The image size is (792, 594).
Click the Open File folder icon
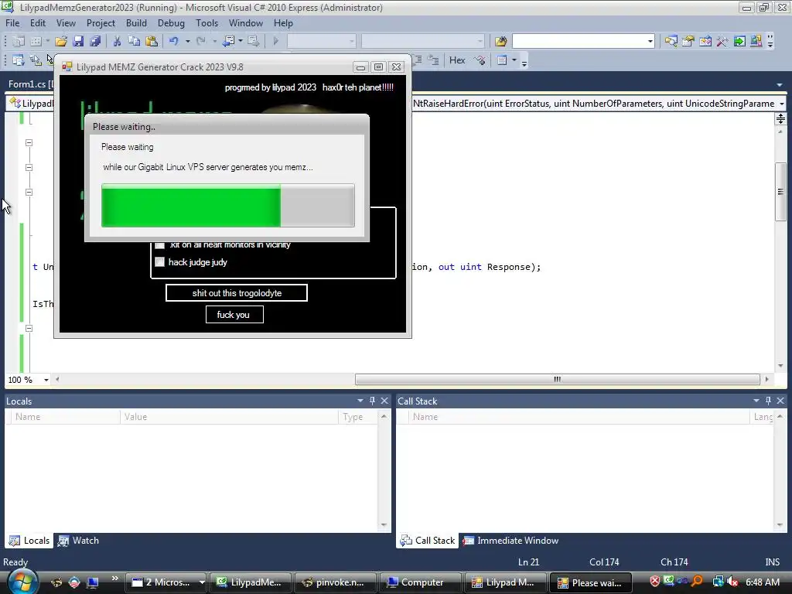(61, 41)
